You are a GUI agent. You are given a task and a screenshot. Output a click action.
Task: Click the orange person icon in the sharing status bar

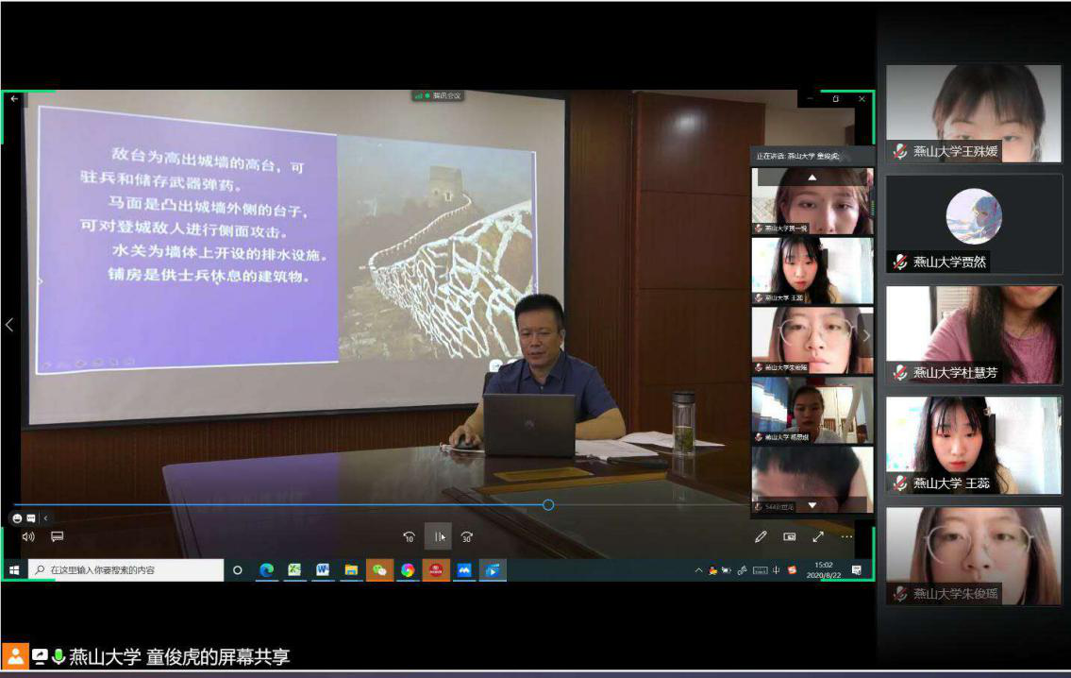click(x=15, y=656)
